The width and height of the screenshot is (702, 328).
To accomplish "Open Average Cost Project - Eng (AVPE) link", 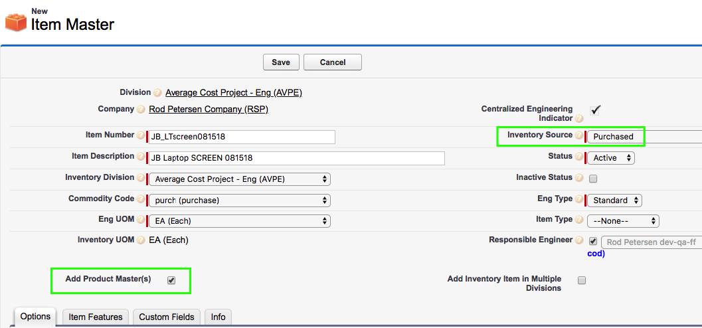I will (x=234, y=93).
